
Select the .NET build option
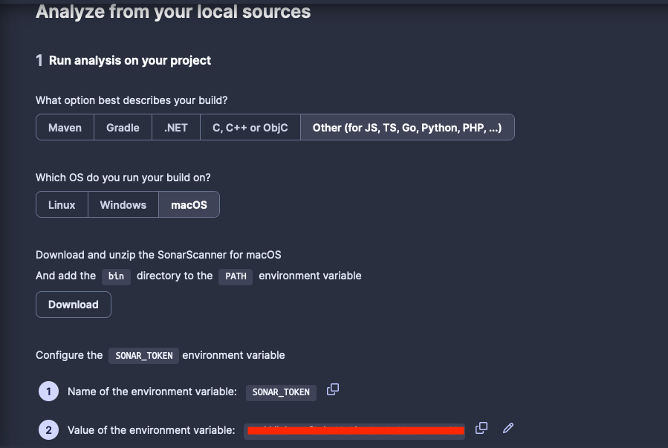pyautogui.click(x=175, y=127)
